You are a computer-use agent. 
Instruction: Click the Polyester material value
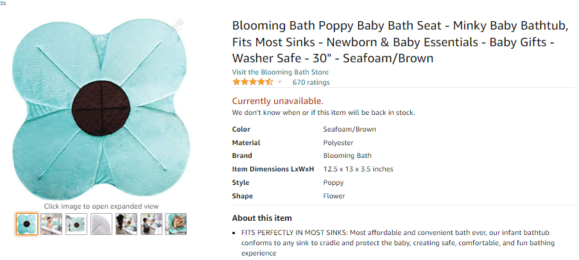(338, 143)
